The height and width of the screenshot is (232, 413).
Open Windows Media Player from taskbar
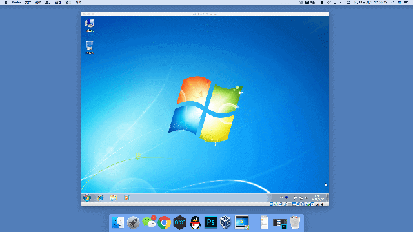126,198
